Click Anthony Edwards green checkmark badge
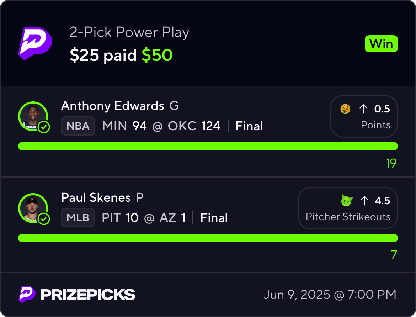 tap(44, 127)
